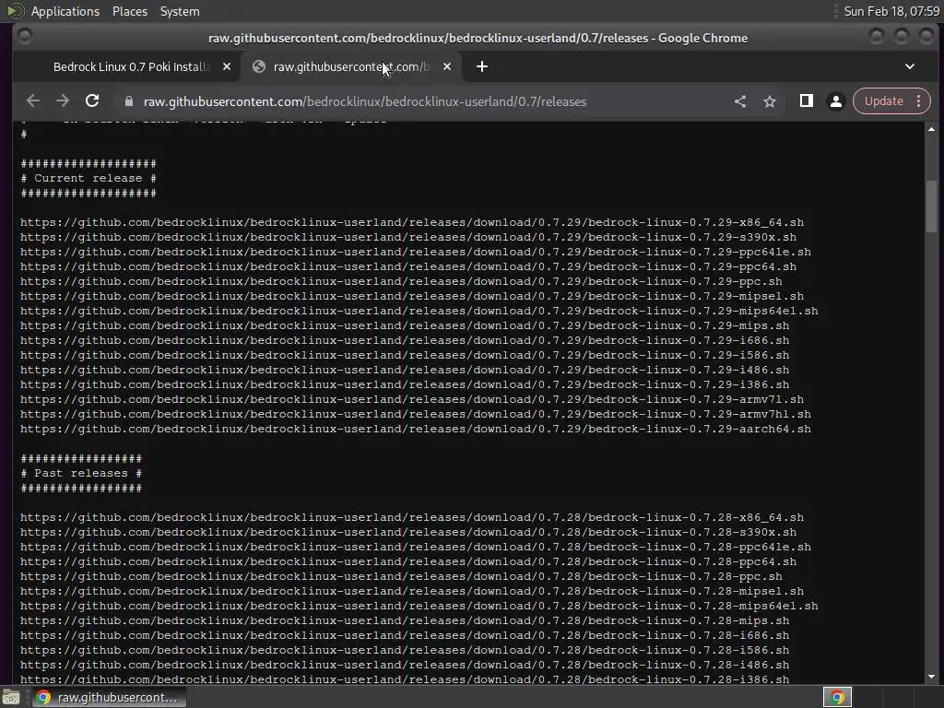The image size is (944, 708).
Task: Click the '# Past releases #' heading text
Action: 81,473
